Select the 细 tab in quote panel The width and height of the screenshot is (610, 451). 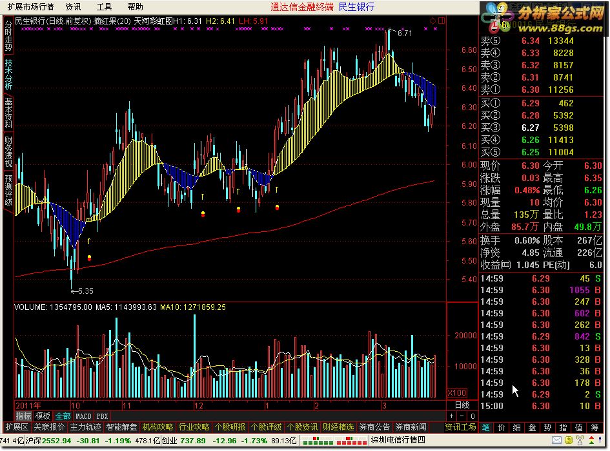coord(517,428)
